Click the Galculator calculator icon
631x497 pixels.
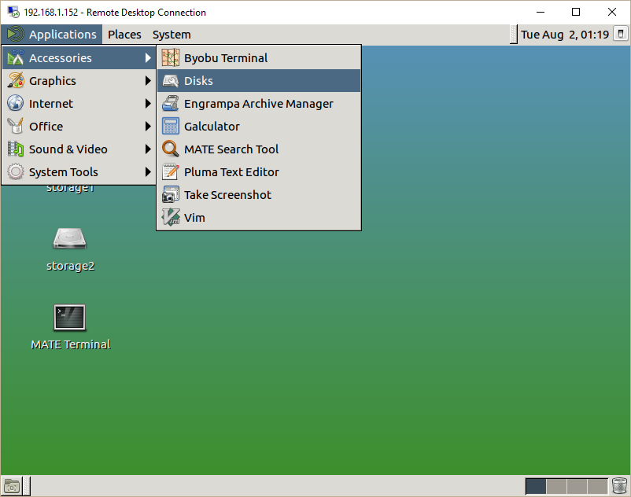tap(170, 127)
